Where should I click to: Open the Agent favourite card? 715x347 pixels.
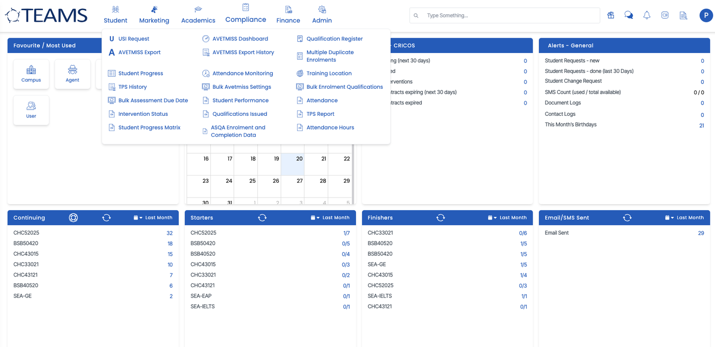73,75
